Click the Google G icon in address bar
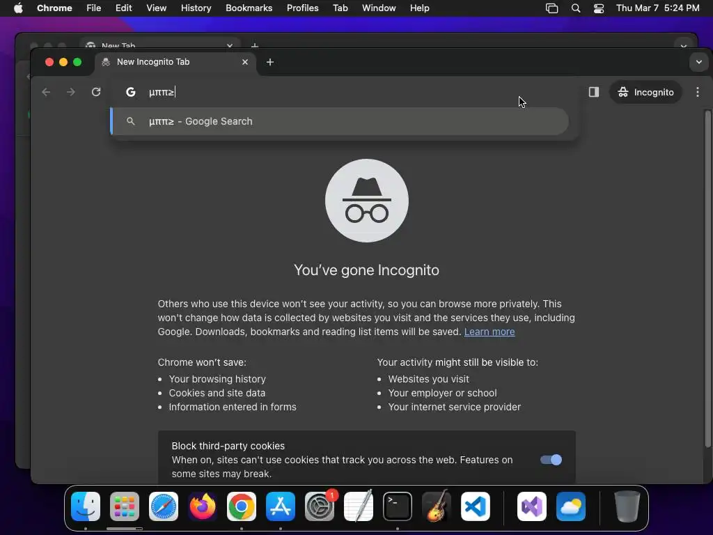 point(130,92)
